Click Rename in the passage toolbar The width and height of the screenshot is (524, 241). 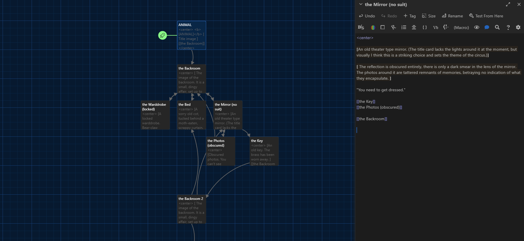point(452,16)
